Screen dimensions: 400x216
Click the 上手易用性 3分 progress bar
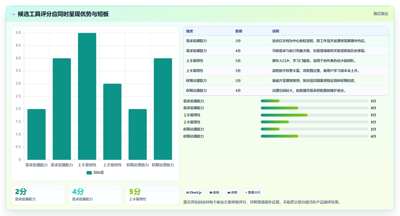click(x=314, y=122)
